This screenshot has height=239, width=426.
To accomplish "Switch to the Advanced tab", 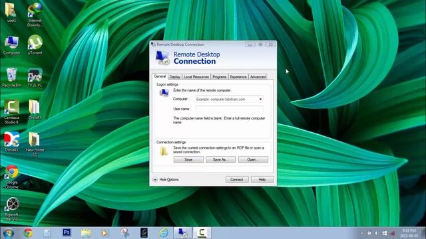I will coord(258,77).
